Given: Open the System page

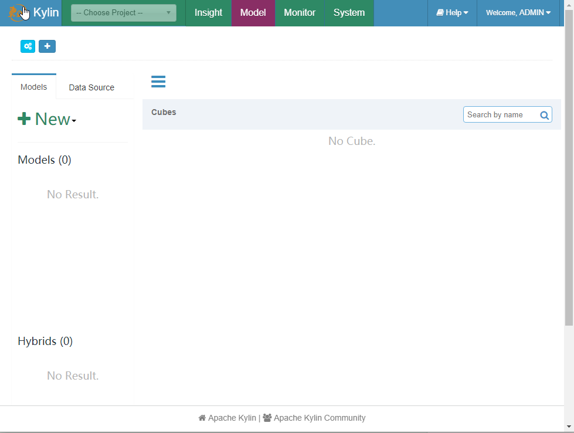Looking at the screenshot, I should [349, 13].
